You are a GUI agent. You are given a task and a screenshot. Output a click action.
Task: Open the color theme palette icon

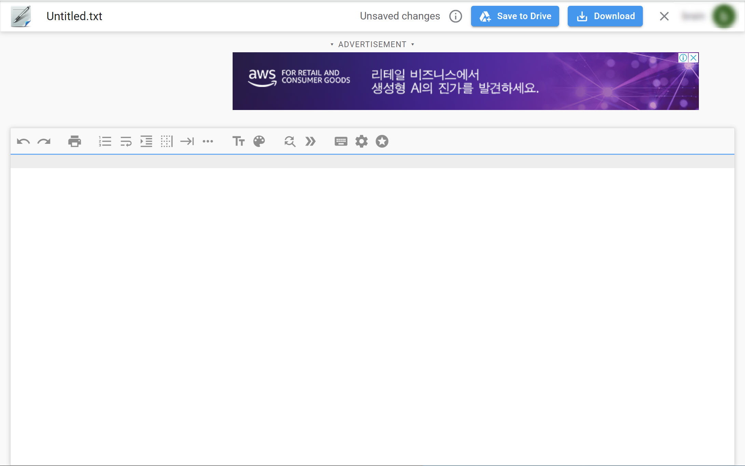(x=259, y=141)
